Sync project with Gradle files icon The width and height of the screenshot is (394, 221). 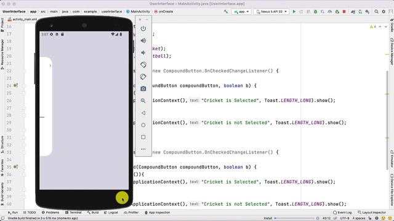[x=353, y=12]
